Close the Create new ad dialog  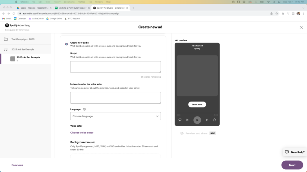pos(301,27)
